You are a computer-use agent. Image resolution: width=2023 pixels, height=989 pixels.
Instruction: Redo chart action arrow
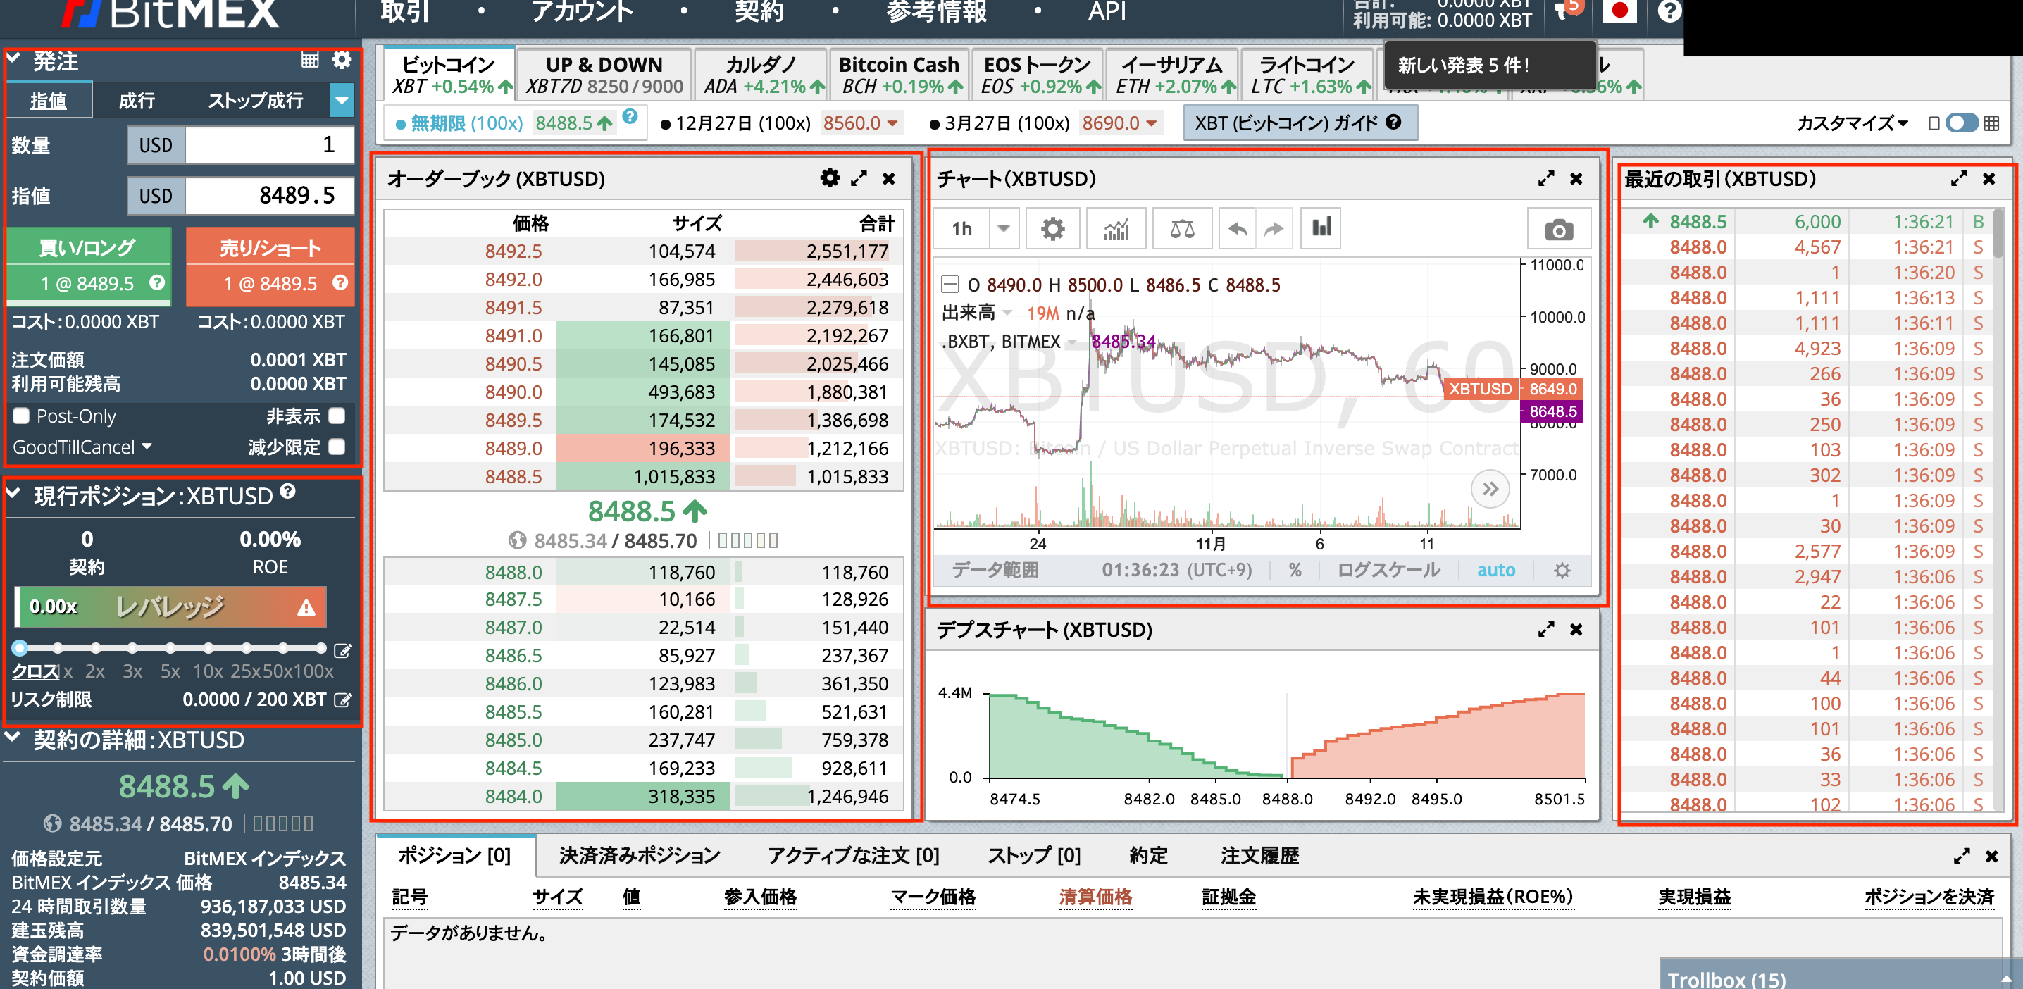click(x=1274, y=229)
